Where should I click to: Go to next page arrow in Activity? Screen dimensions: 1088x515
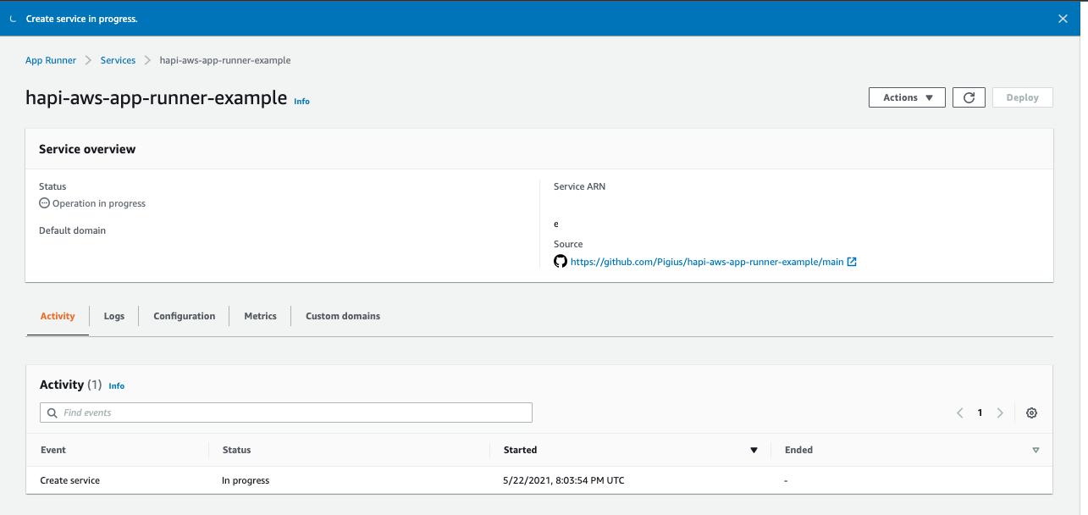[1000, 413]
